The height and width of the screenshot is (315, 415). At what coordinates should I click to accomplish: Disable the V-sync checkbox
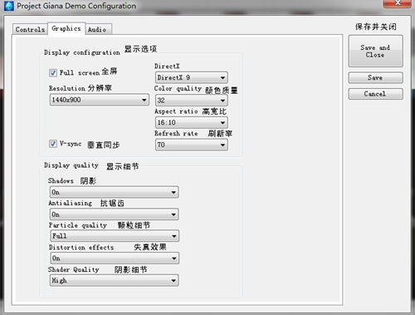pos(53,144)
